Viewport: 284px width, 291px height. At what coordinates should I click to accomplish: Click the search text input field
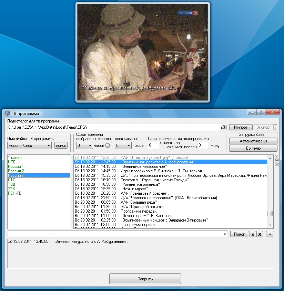[115, 234]
